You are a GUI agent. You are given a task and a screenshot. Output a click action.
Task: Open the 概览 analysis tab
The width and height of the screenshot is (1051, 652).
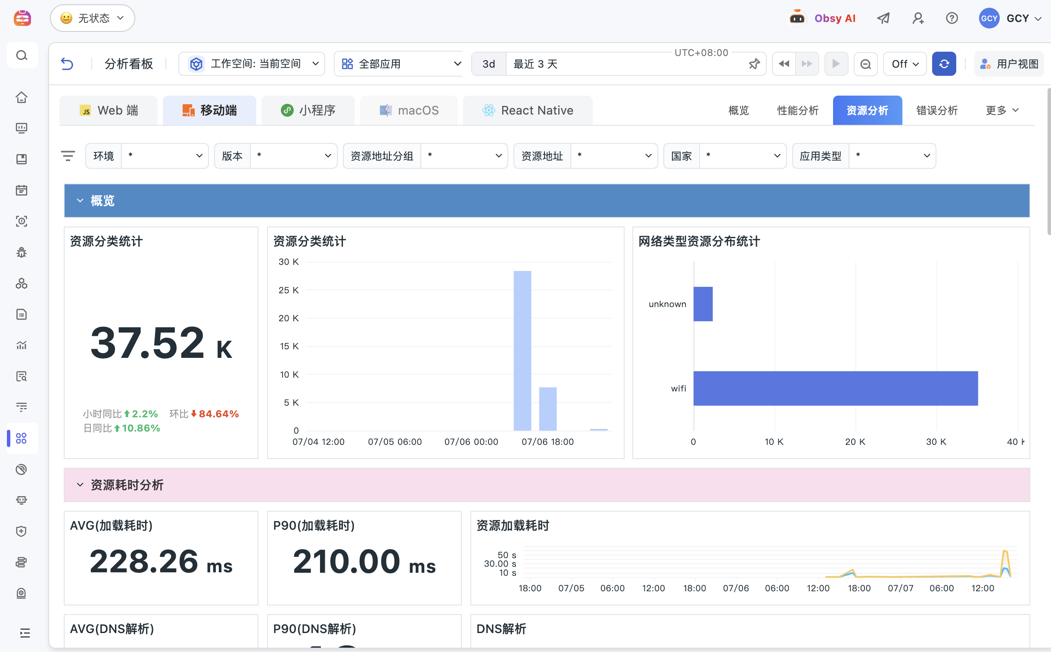738,110
